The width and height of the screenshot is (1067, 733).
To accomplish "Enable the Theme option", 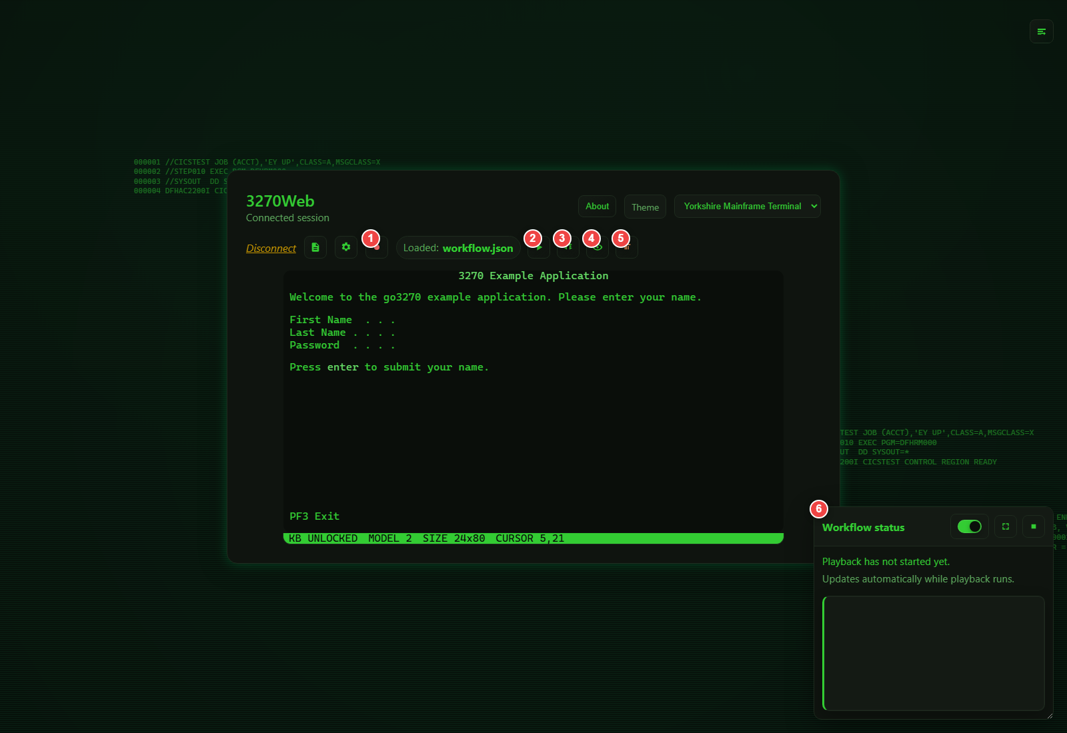I will point(644,207).
